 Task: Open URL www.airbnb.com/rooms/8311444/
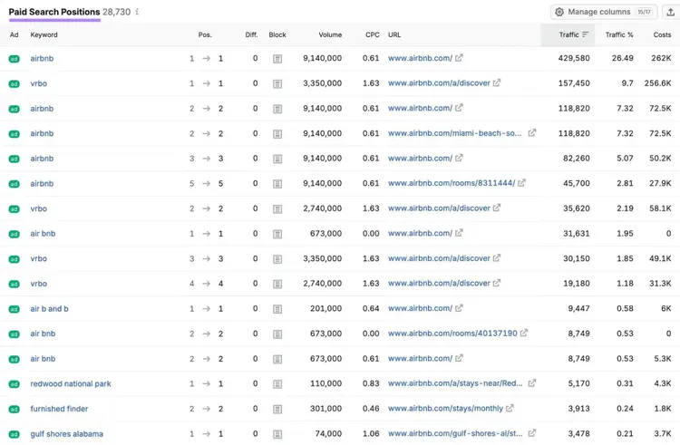452,183
